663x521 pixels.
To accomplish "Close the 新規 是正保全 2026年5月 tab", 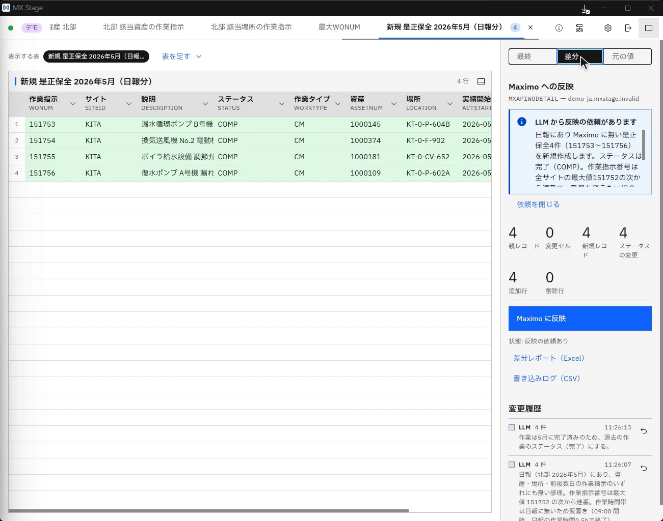I will (531, 27).
